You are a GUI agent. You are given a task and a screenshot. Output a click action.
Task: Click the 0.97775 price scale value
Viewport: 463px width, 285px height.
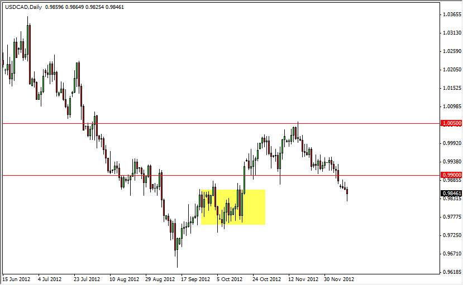point(452,216)
